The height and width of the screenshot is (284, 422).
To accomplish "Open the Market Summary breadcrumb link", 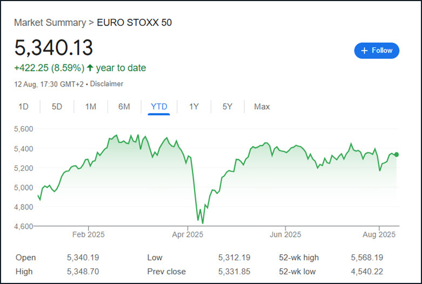I will click(x=50, y=23).
